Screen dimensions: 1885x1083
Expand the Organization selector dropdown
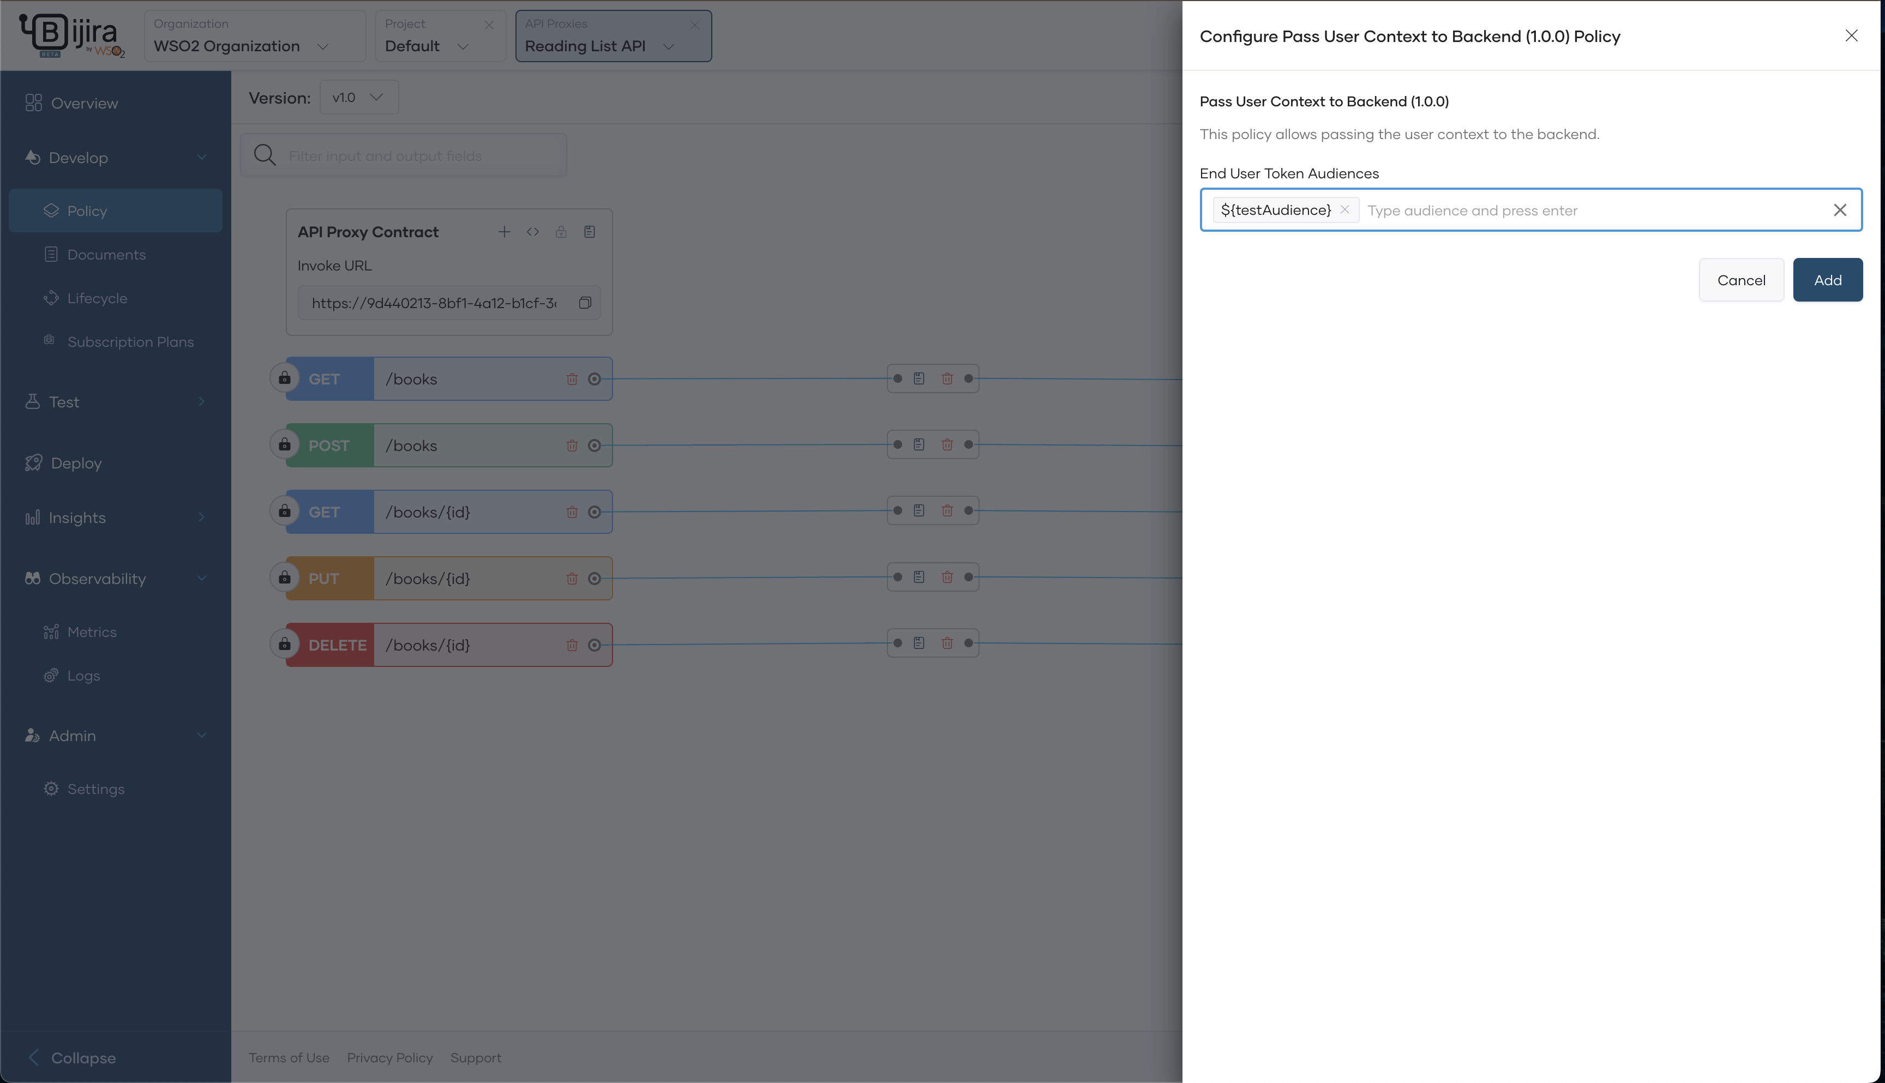click(323, 46)
